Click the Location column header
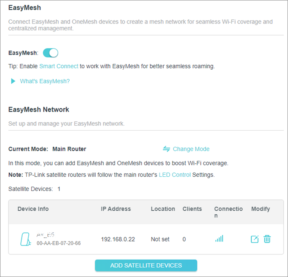This screenshot has height=277, width=288. [163, 209]
